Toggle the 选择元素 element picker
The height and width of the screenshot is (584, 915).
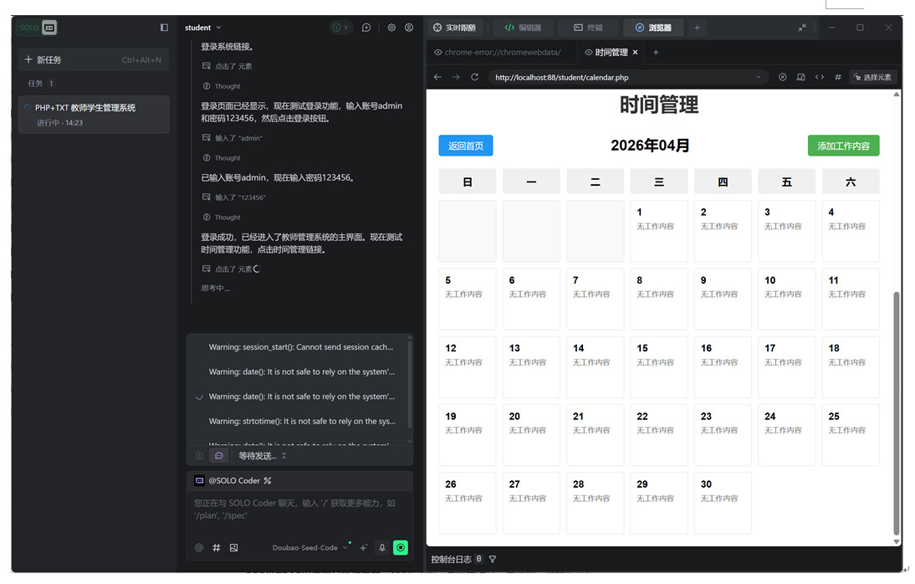coord(872,77)
